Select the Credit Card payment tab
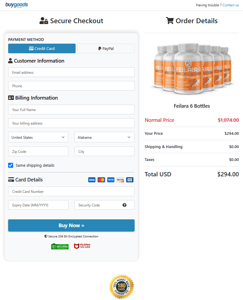Screen dimensions: 243x300 tap(42, 48)
